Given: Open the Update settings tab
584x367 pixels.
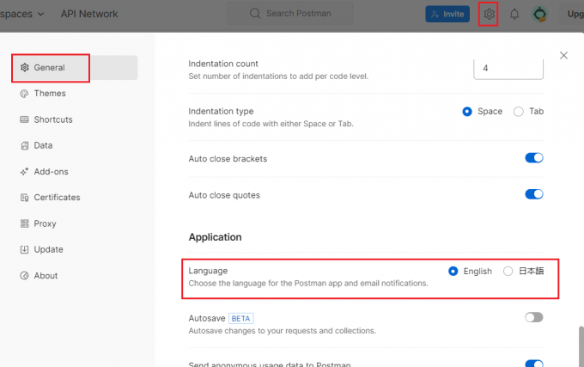Looking at the screenshot, I should tap(48, 249).
